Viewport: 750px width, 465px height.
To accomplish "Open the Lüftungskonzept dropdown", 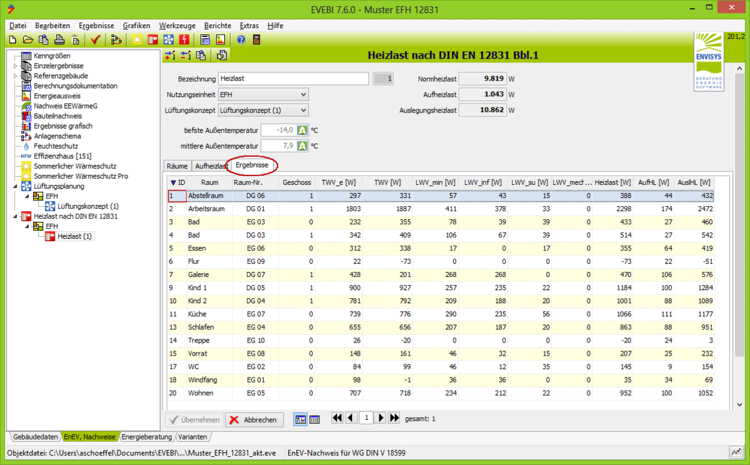I will pyautogui.click(x=263, y=110).
